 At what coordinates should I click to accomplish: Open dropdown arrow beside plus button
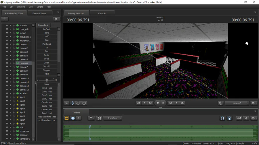tap(7, 19)
